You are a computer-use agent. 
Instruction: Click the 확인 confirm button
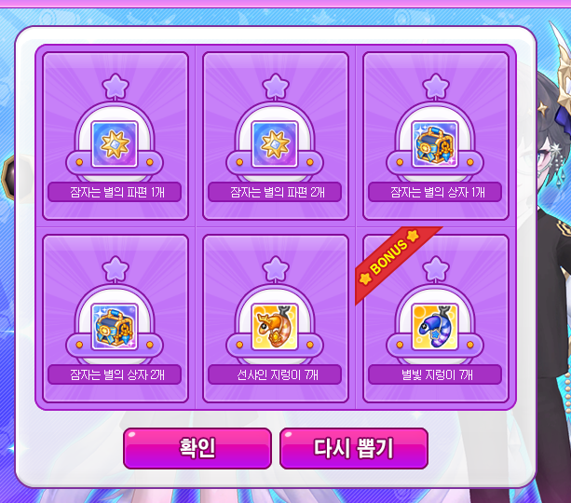197,448
